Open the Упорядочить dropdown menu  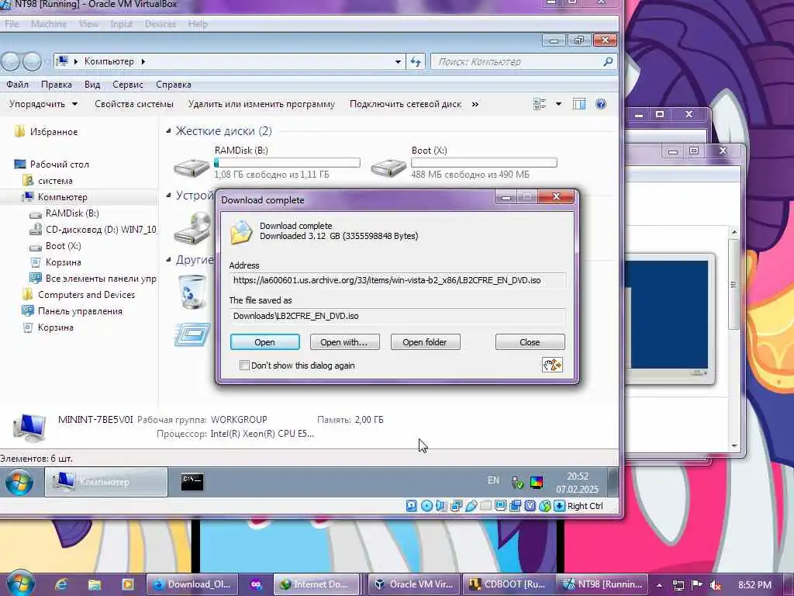point(43,104)
